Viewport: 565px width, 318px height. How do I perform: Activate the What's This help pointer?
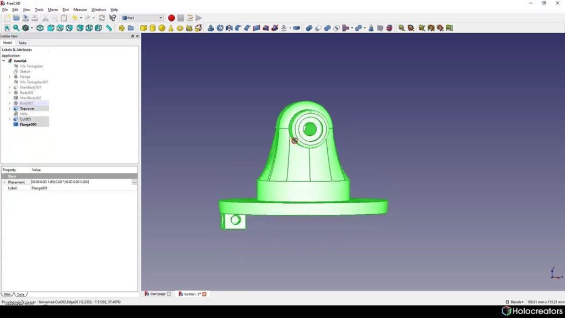point(113,18)
